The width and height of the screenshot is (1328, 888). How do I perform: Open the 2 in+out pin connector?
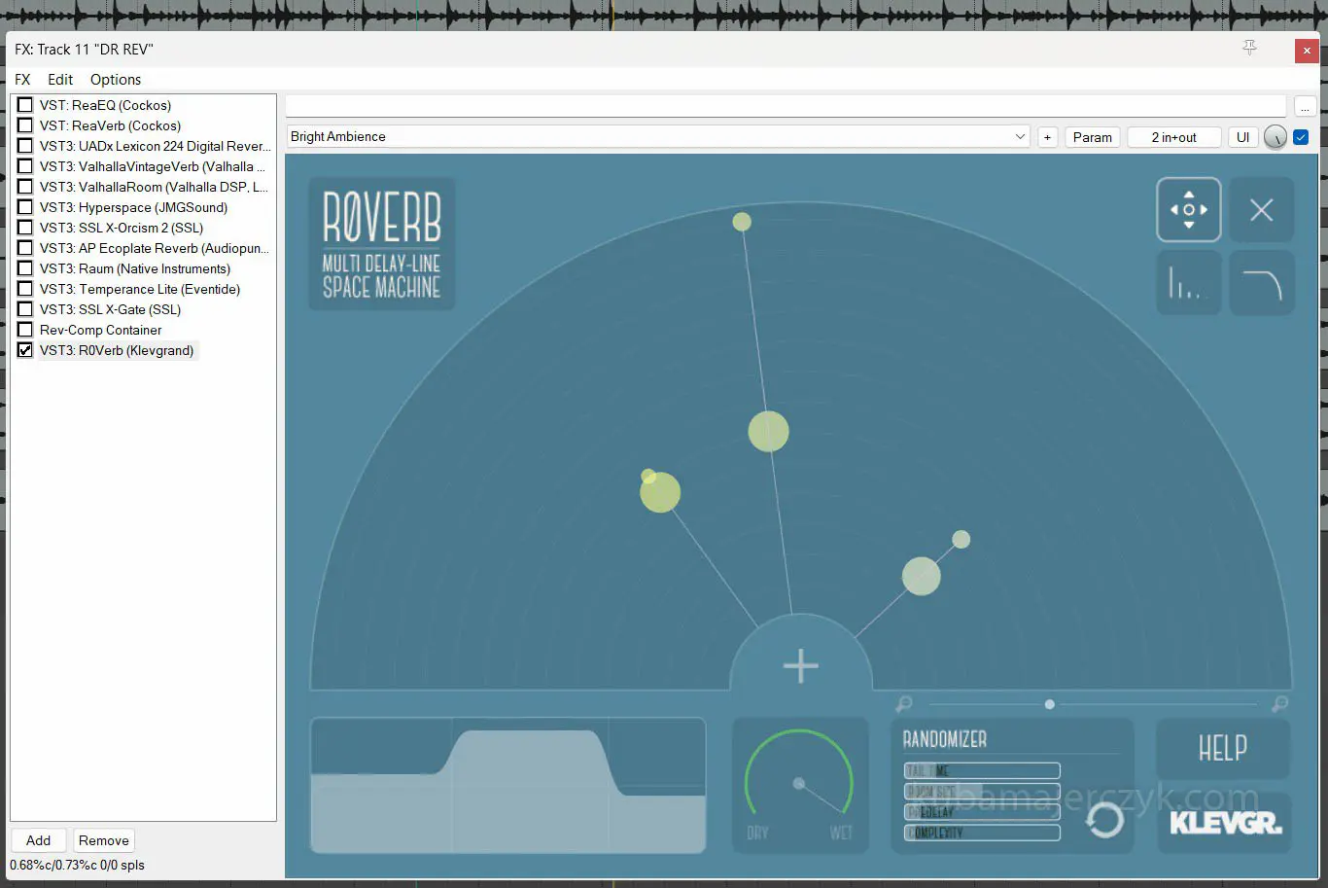[1173, 137]
